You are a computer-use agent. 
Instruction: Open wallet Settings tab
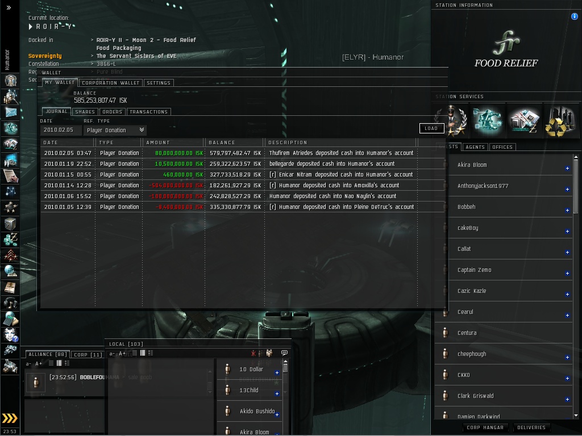coord(159,83)
